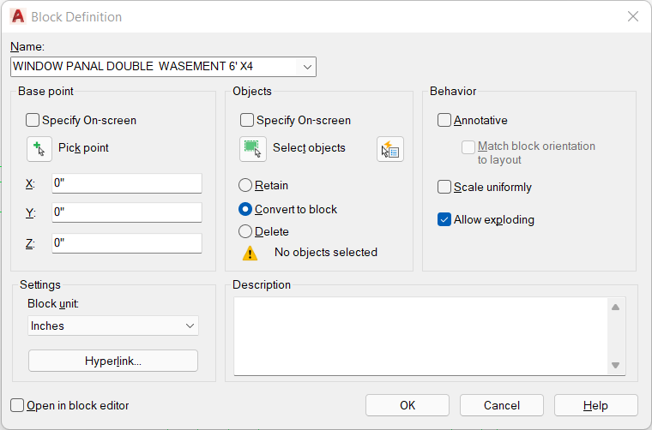Choose the Delete radio option

click(245, 231)
